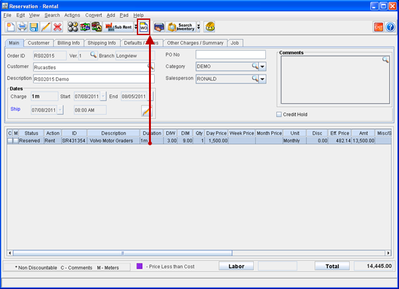
Task: Switch to the Customer tab
Action: tap(38, 43)
